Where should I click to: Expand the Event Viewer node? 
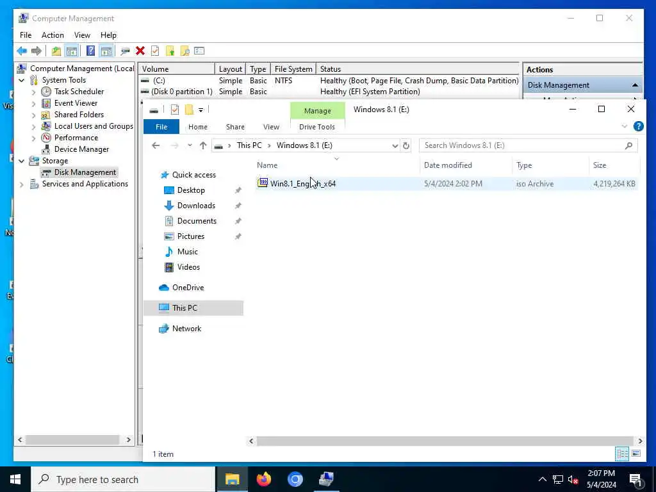(33, 103)
